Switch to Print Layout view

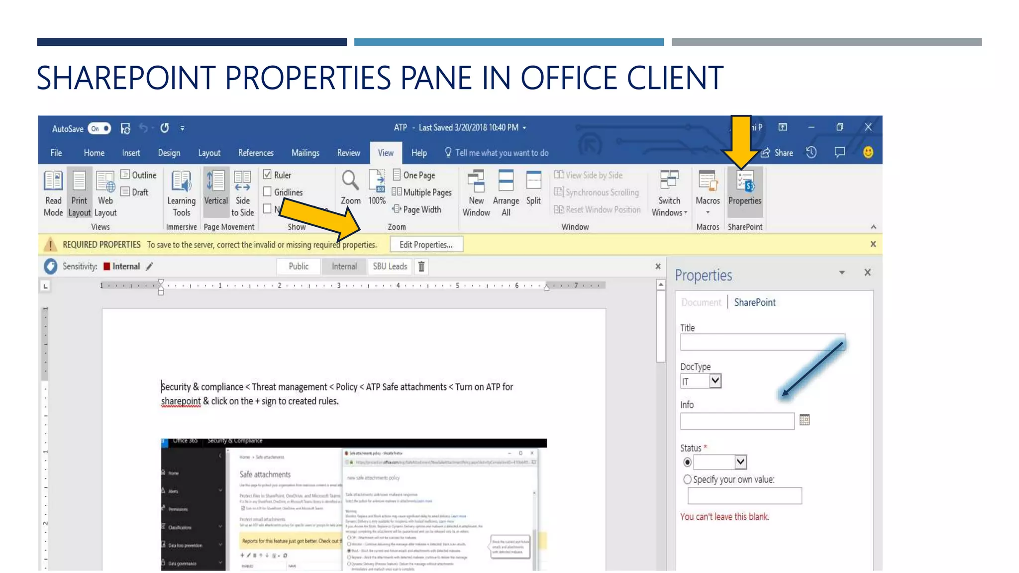pos(79,193)
